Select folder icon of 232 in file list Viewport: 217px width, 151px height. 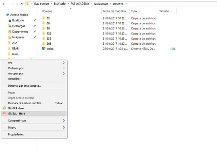click(44, 38)
